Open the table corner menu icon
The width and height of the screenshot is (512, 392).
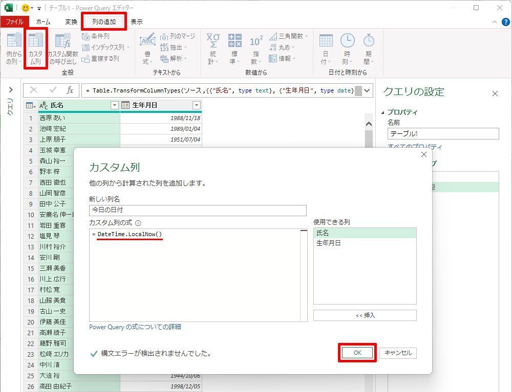click(31, 105)
